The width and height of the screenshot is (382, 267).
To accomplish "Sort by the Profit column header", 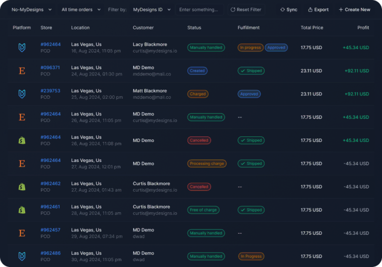I will [363, 28].
